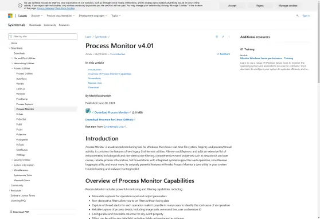The height and width of the screenshot is (219, 320).
Task: Jump to Overview of Process Monitor Capabilities
Action: tap(110, 74)
